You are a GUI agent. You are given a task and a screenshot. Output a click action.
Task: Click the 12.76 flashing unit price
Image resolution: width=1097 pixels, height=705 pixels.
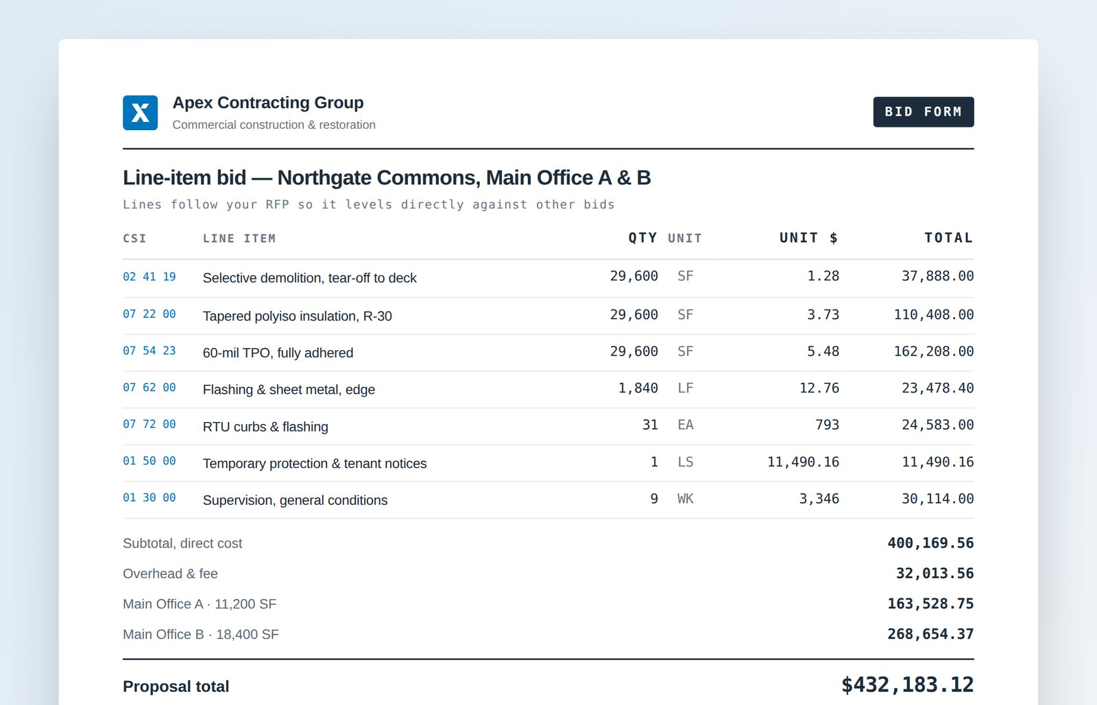[819, 388]
